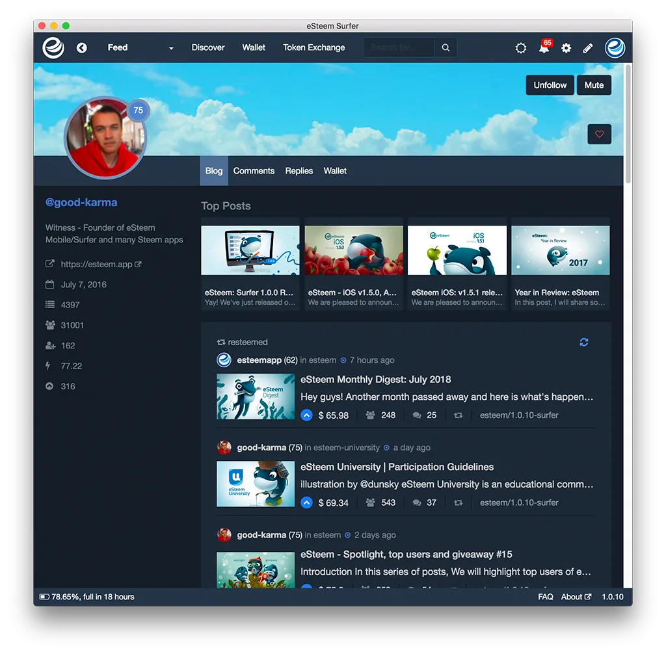Mute the good-karma account

[594, 85]
